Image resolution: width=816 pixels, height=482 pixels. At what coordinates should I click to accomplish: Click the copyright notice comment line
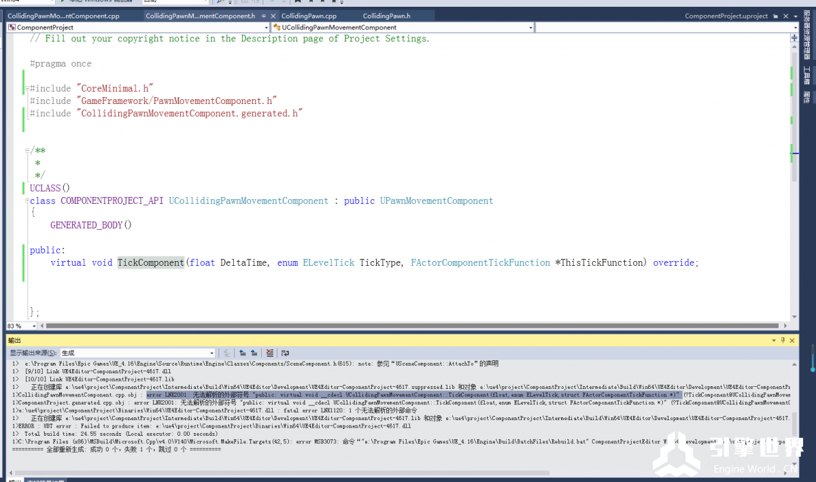230,39
